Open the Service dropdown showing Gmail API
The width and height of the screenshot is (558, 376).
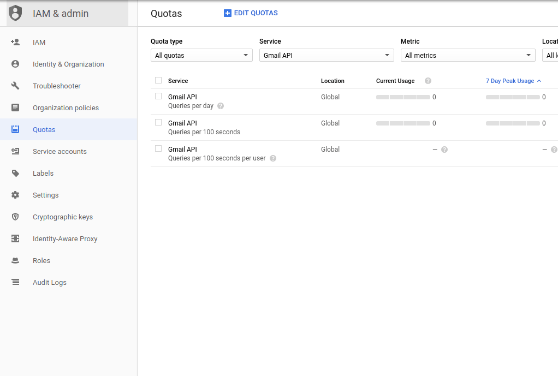[327, 55]
